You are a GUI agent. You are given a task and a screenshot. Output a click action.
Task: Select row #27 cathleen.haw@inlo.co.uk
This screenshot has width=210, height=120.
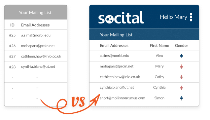(x=36, y=56)
